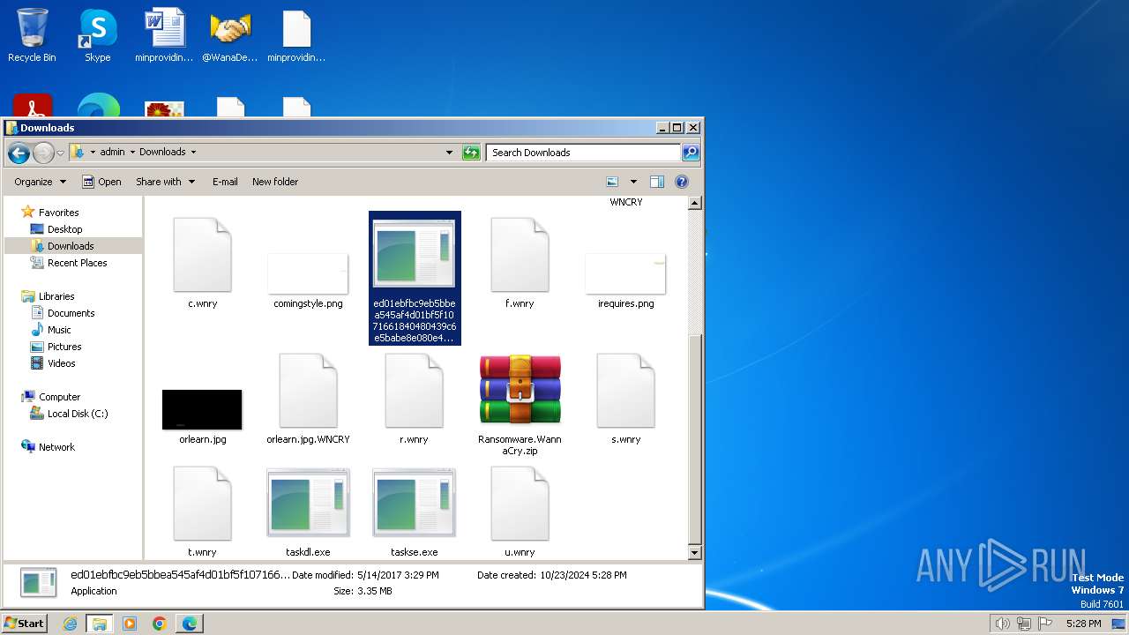Click admin in the address path
This screenshot has height=635, width=1129.
click(x=112, y=152)
